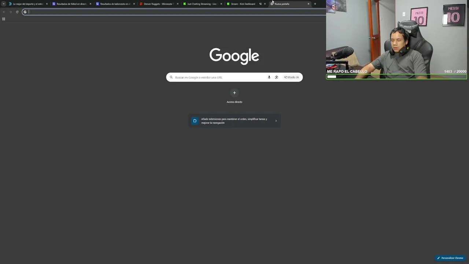Switch to 'Resultados de fútbol en directo' tab
Screen dimensions: 469x264
pos(71,4)
